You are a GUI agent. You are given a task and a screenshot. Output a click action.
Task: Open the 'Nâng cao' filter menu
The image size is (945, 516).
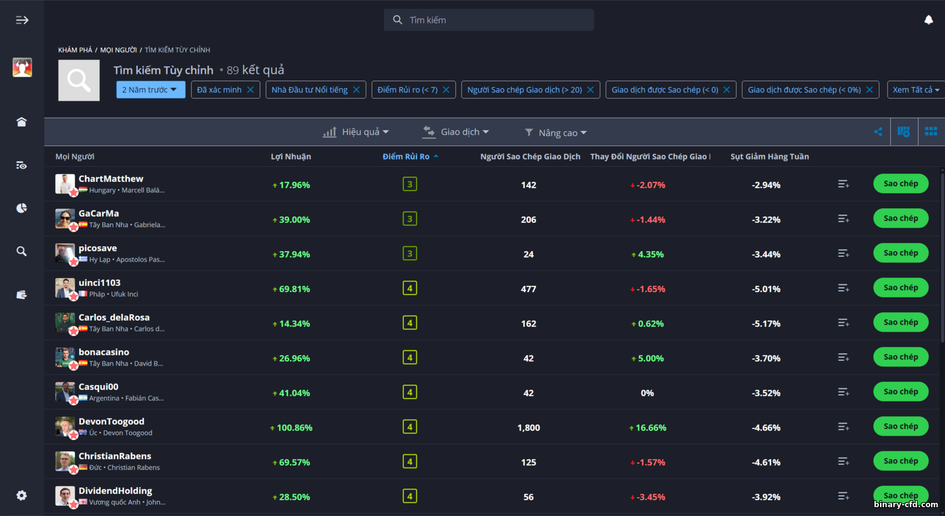coord(556,133)
